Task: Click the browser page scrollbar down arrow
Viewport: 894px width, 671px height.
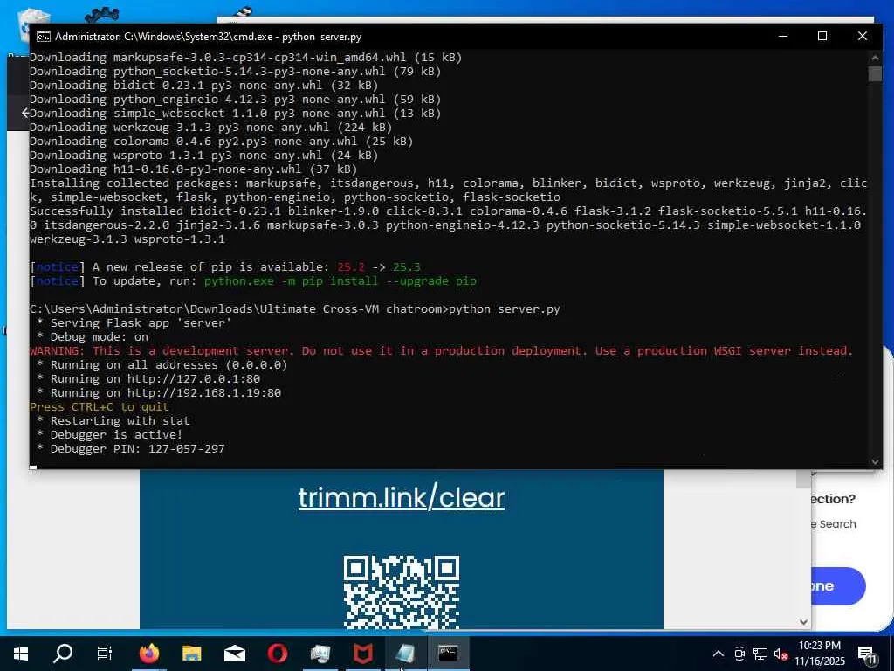Action: coord(803,622)
